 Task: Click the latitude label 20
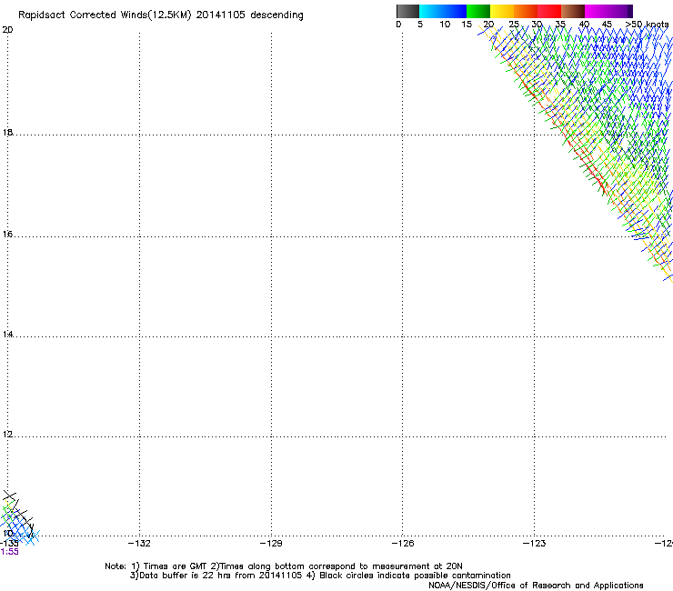click(7, 30)
